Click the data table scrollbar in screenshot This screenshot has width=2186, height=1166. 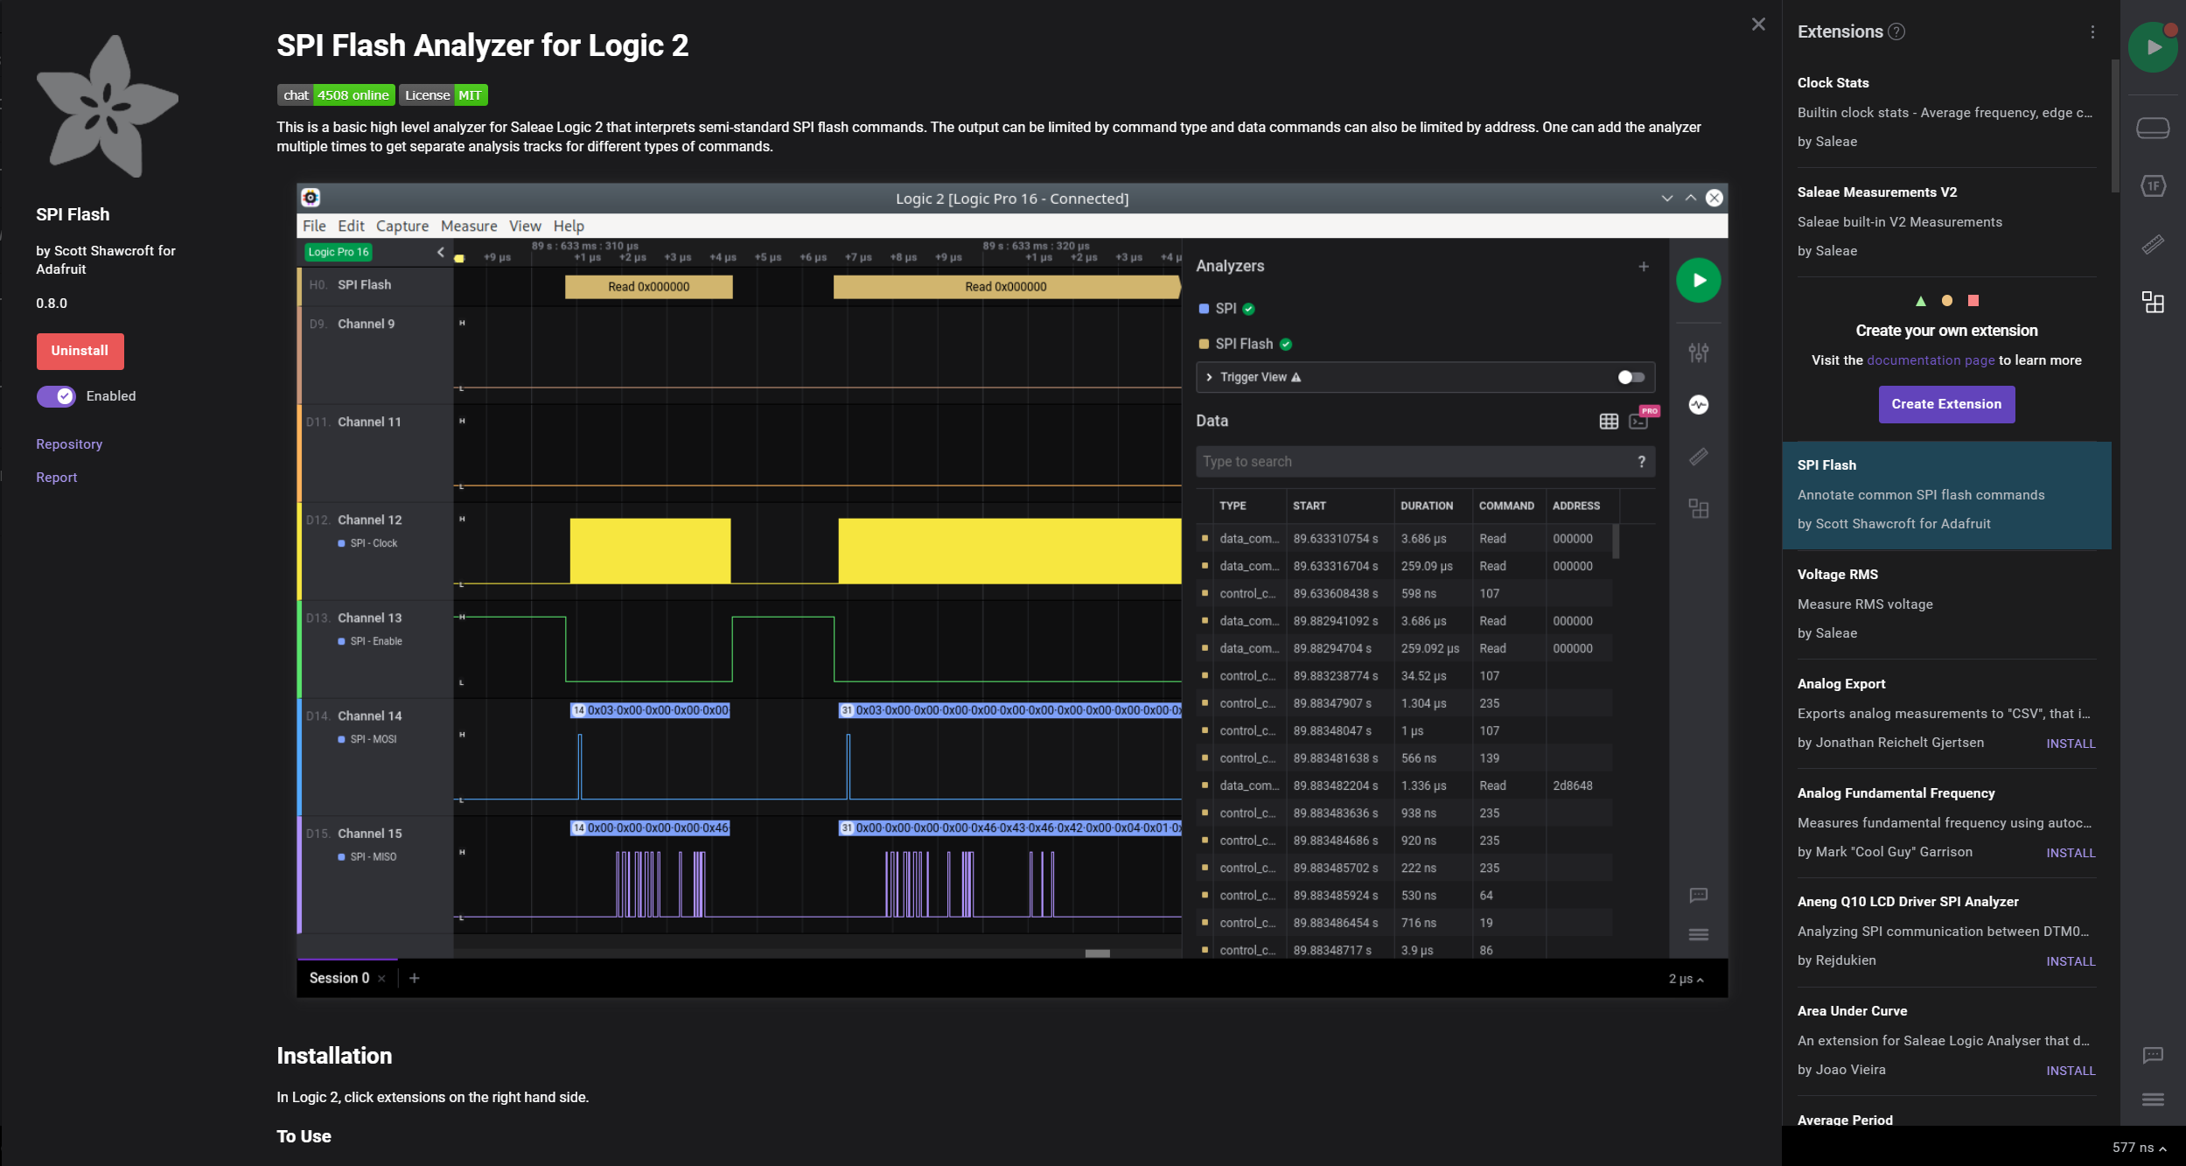(x=1616, y=541)
